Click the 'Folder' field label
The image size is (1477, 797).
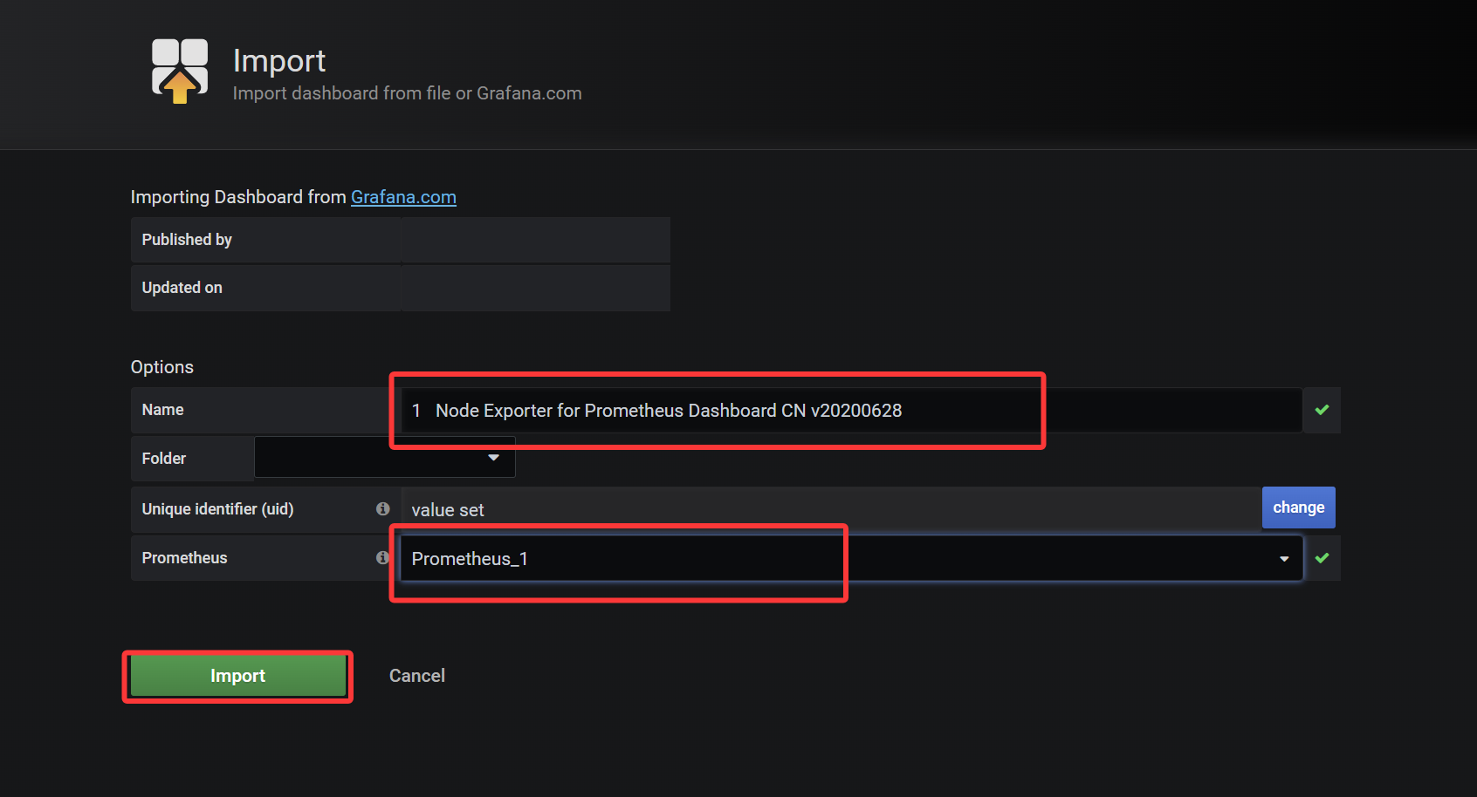[164, 459]
